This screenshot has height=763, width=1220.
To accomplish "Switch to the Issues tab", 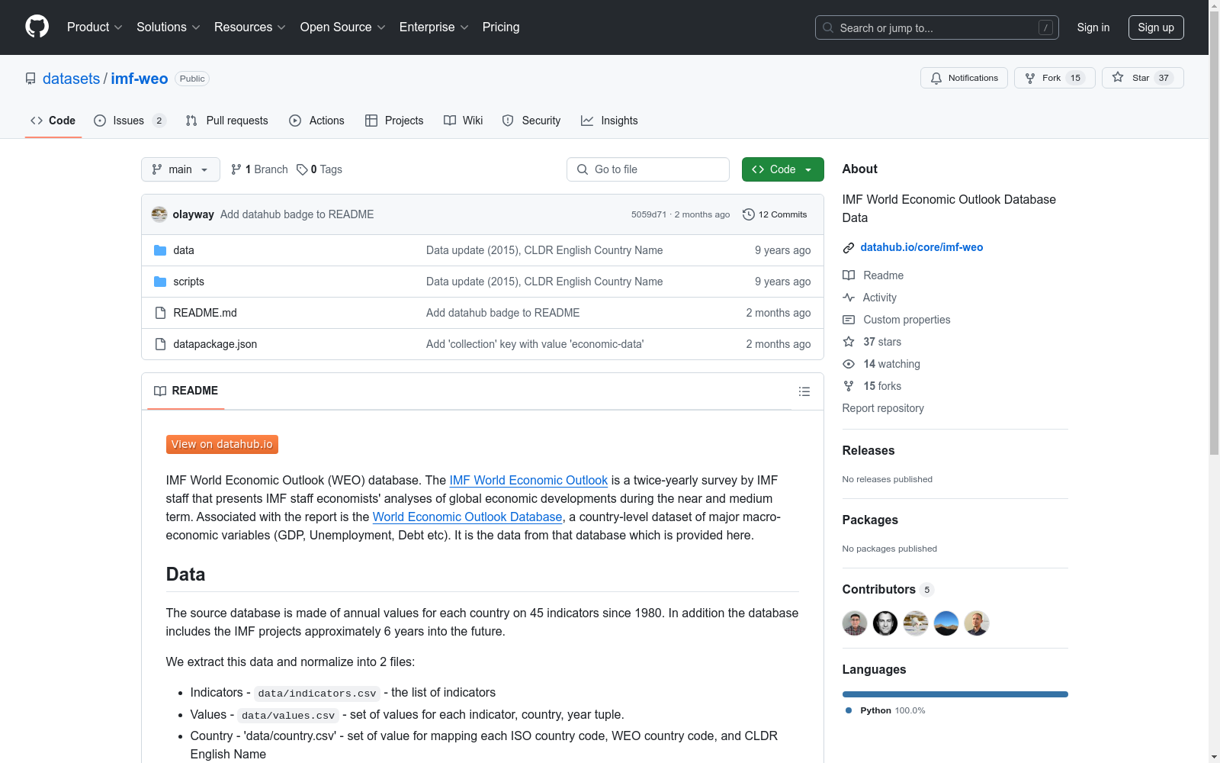I will click(x=130, y=121).
